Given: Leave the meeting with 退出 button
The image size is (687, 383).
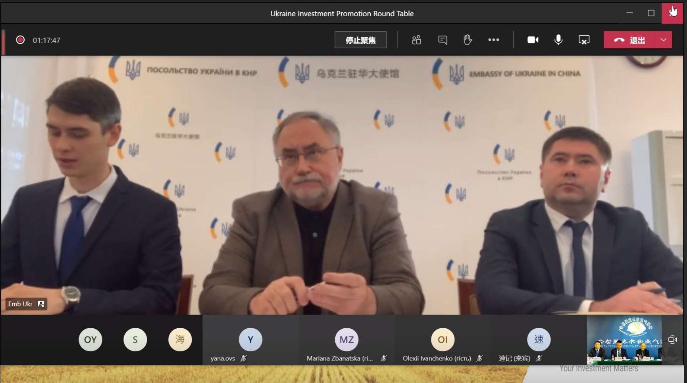Looking at the screenshot, I should click(x=629, y=40).
